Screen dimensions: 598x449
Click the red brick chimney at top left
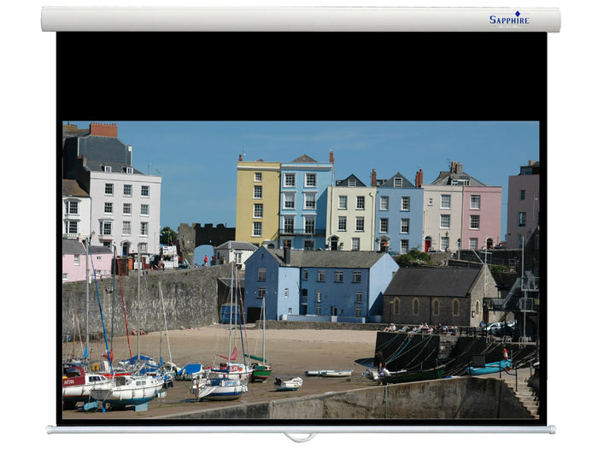pyautogui.click(x=103, y=130)
